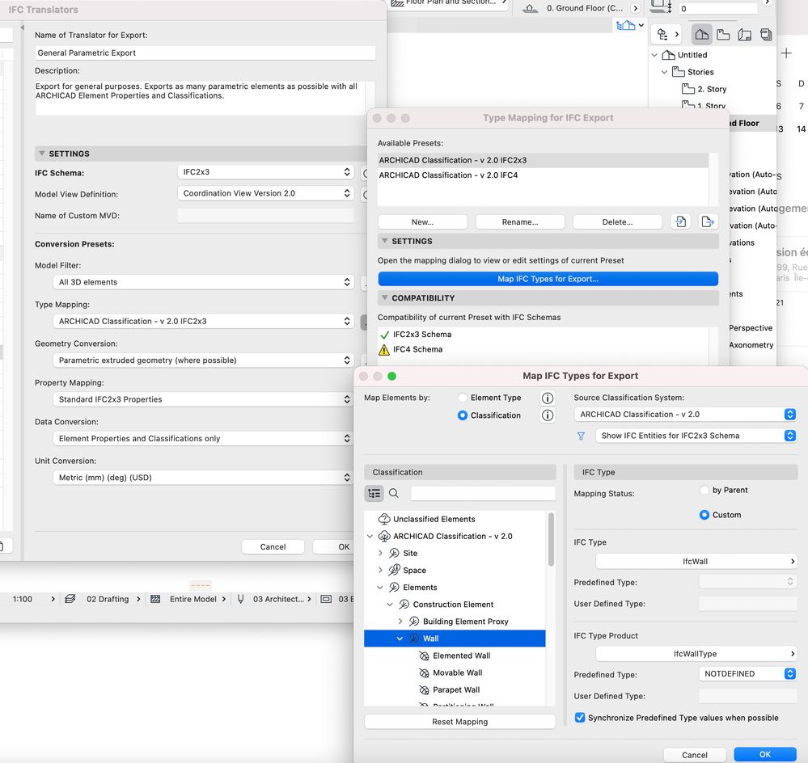Click the Ground Floor story icon in toolbar
The width and height of the screenshot is (808, 763).
(x=530, y=8)
